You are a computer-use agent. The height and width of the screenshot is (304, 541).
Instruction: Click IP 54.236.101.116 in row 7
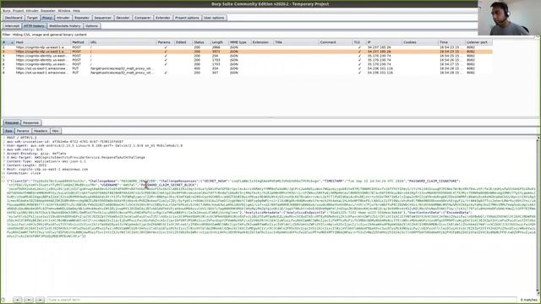[x=380, y=68]
